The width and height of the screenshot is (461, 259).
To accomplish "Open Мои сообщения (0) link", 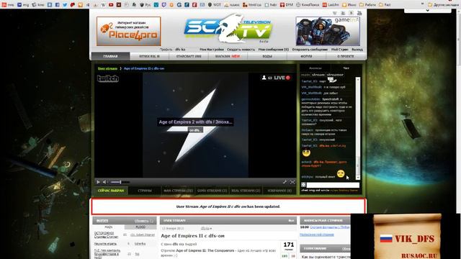I will pos(274,50).
